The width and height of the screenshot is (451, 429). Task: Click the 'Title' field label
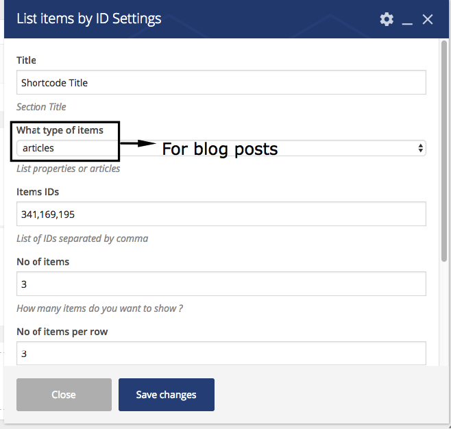coord(26,60)
